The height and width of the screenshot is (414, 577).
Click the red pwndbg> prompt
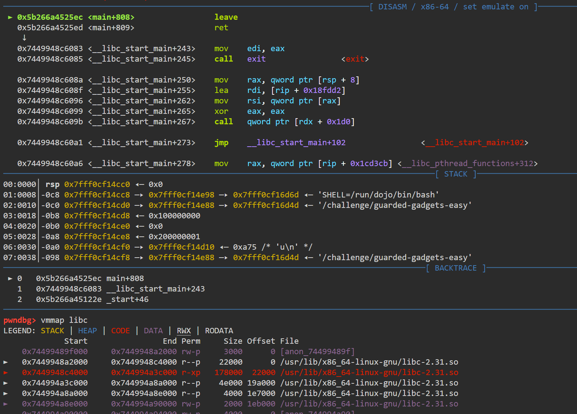coord(20,320)
